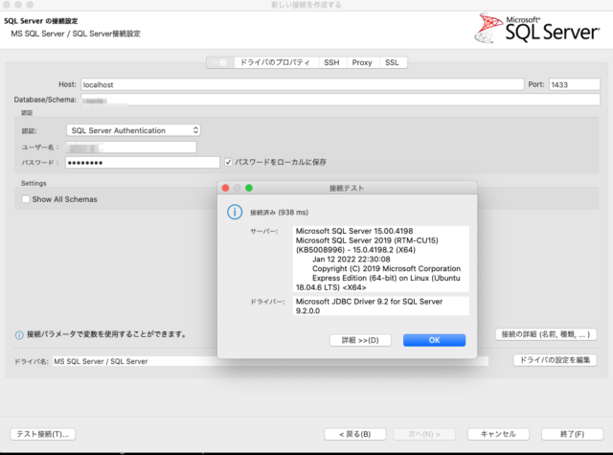Open the SSH tab
Screen dimensions: 613x455
(331, 62)
